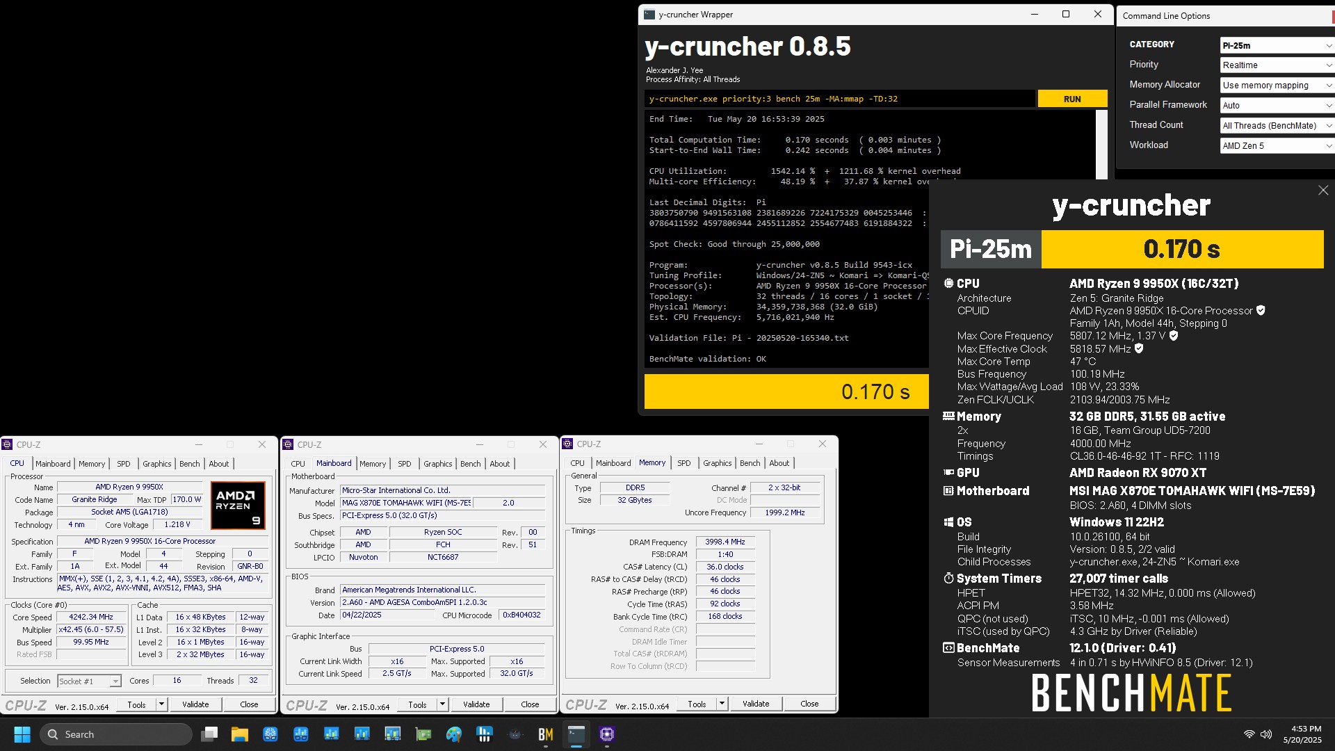Click the taskbar Search box

115,734
